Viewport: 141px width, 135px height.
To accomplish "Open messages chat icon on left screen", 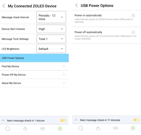I will point(8,129).
